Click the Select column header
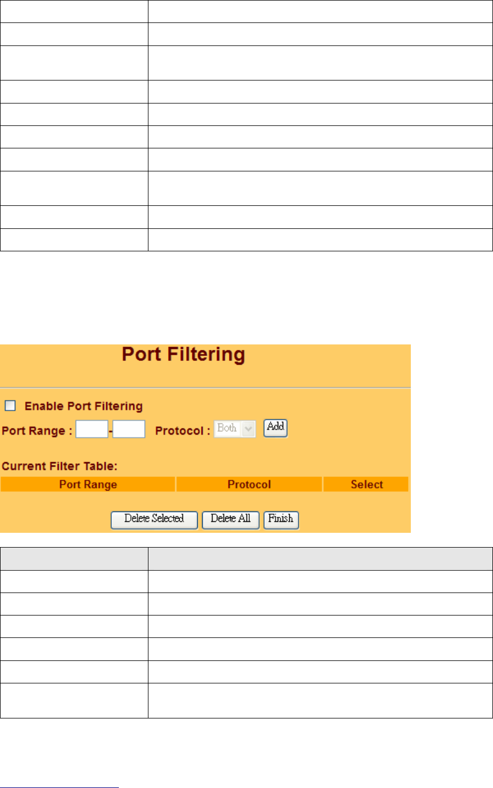493x788 pixels. point(366,485)
